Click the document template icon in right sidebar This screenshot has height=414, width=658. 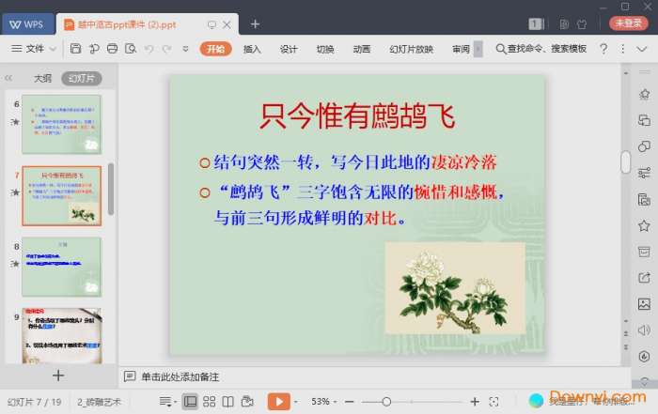pos(644,199)
